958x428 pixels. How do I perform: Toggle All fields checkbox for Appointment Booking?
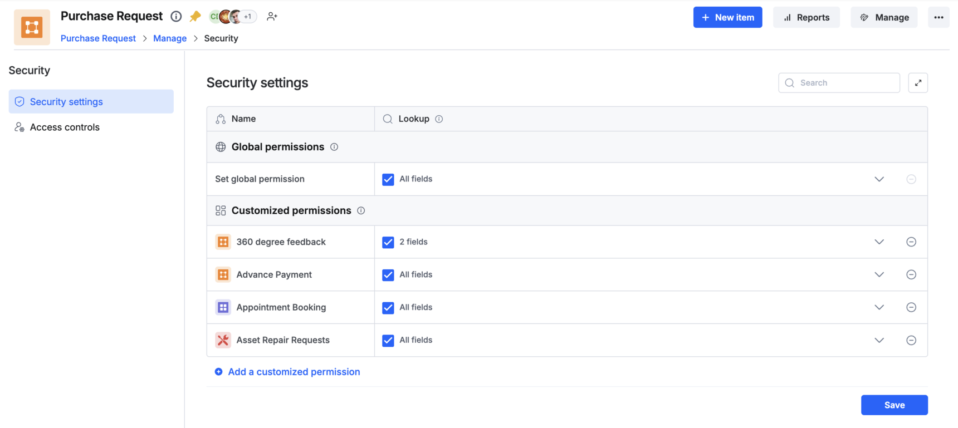click(388, 308)
